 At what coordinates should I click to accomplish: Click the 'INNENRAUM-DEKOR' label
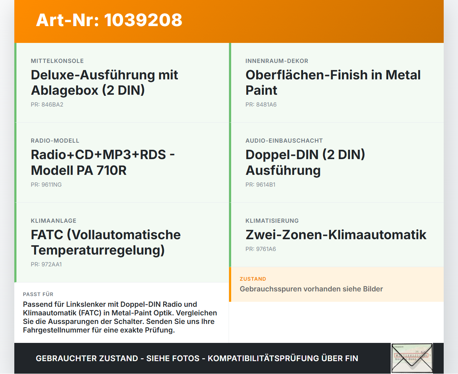tap(277, 61)
